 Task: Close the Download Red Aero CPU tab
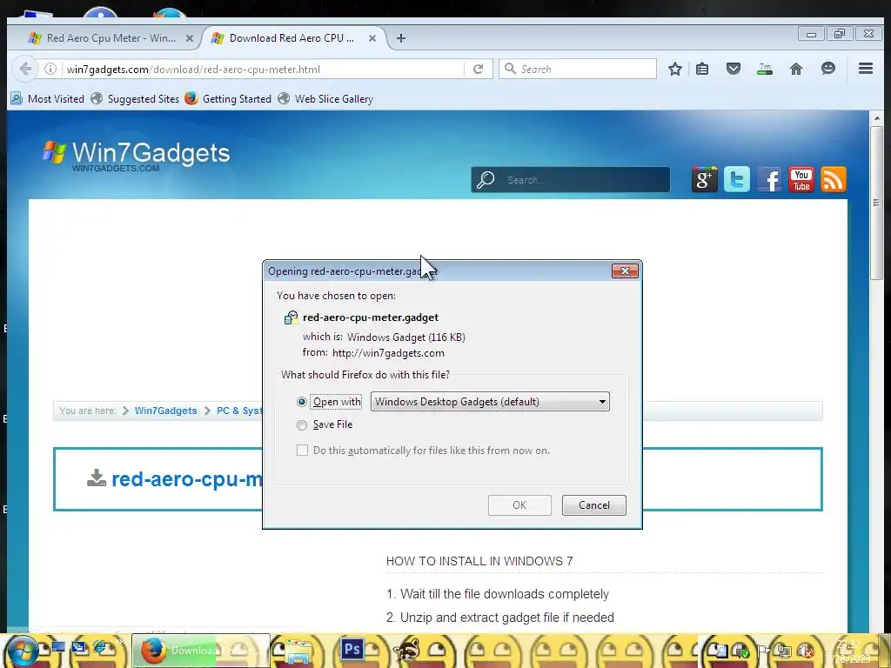click(x=372, y=38)
